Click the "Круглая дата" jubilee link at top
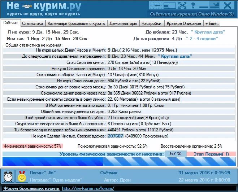Screen dimensions: 238x192 208,32
